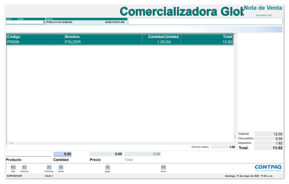Click the date and time in status bar
Screen dimensions: 289x184
(249, 176)
